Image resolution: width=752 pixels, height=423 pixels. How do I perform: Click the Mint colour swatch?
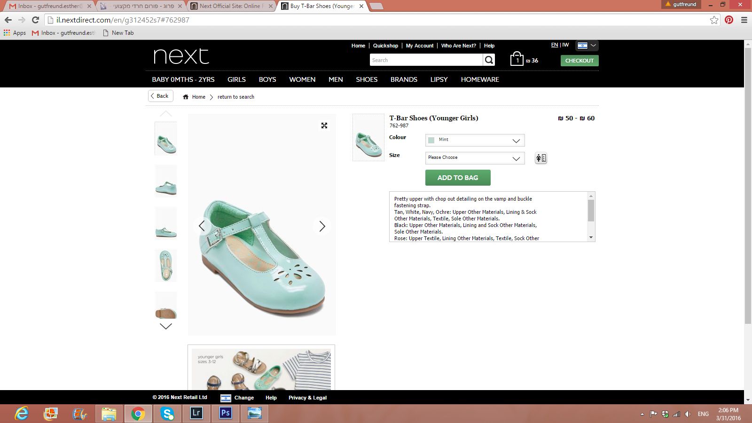tap(431, 140)
